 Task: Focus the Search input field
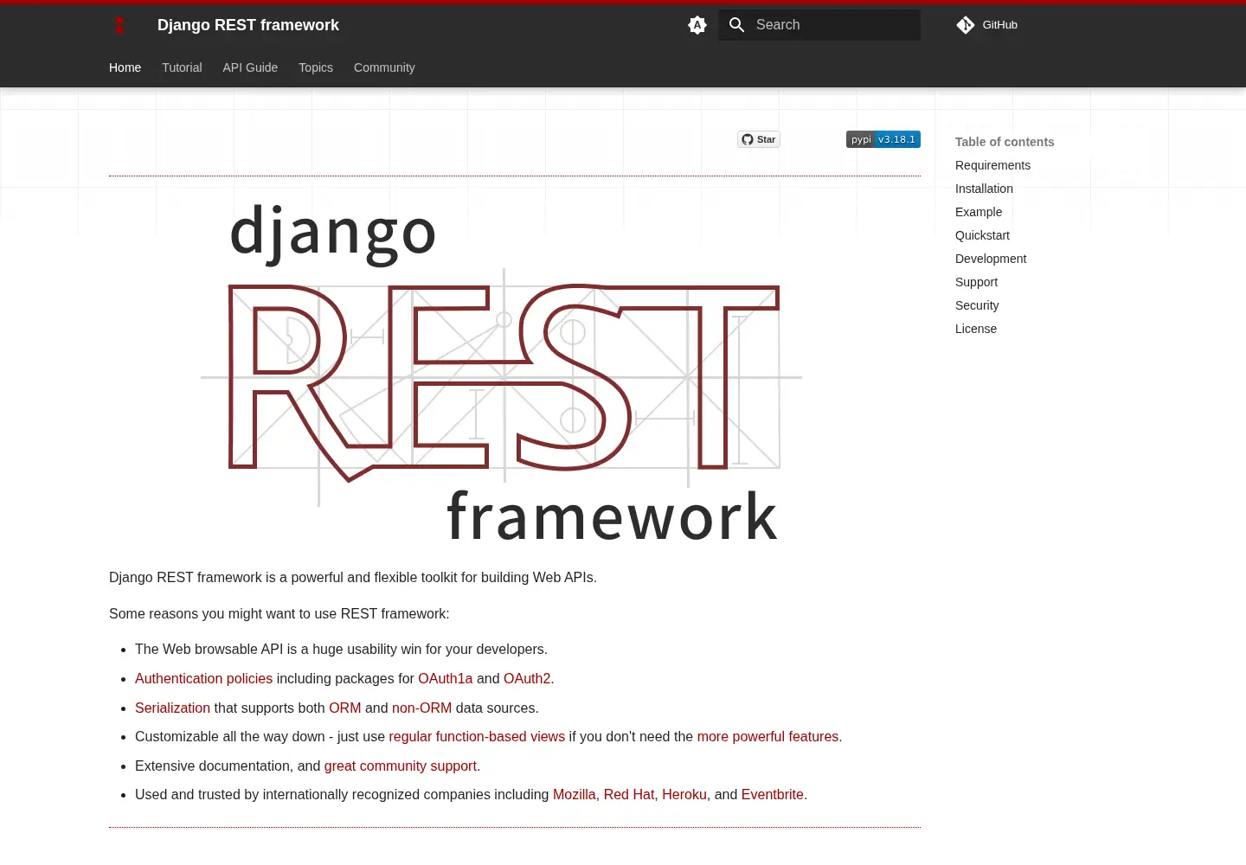(x=819, y=25)
